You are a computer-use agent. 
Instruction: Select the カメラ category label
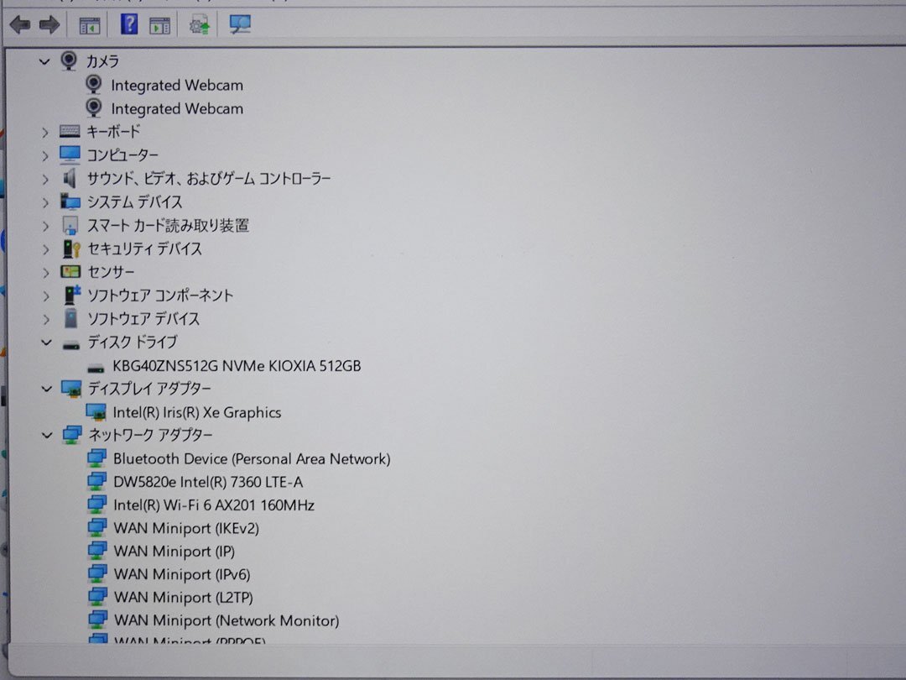pos(102,61)
